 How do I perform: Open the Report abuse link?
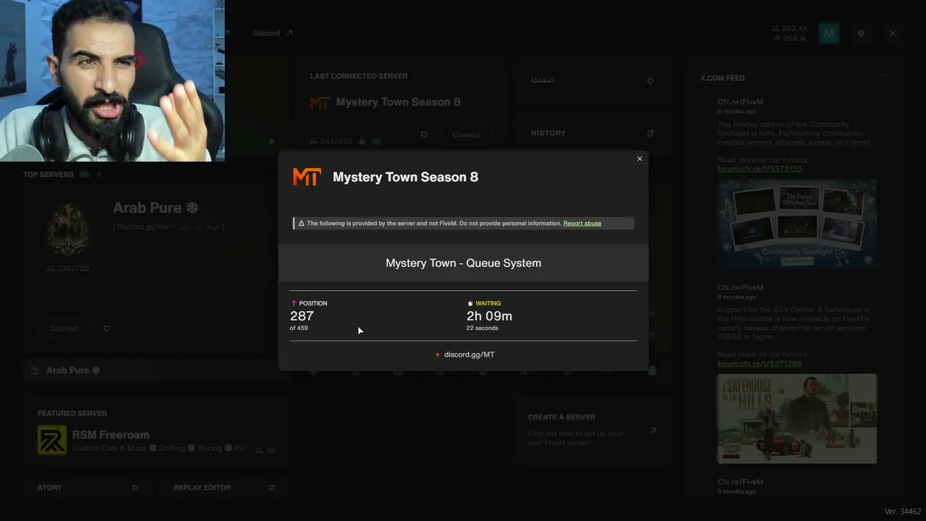click(582, 224)
